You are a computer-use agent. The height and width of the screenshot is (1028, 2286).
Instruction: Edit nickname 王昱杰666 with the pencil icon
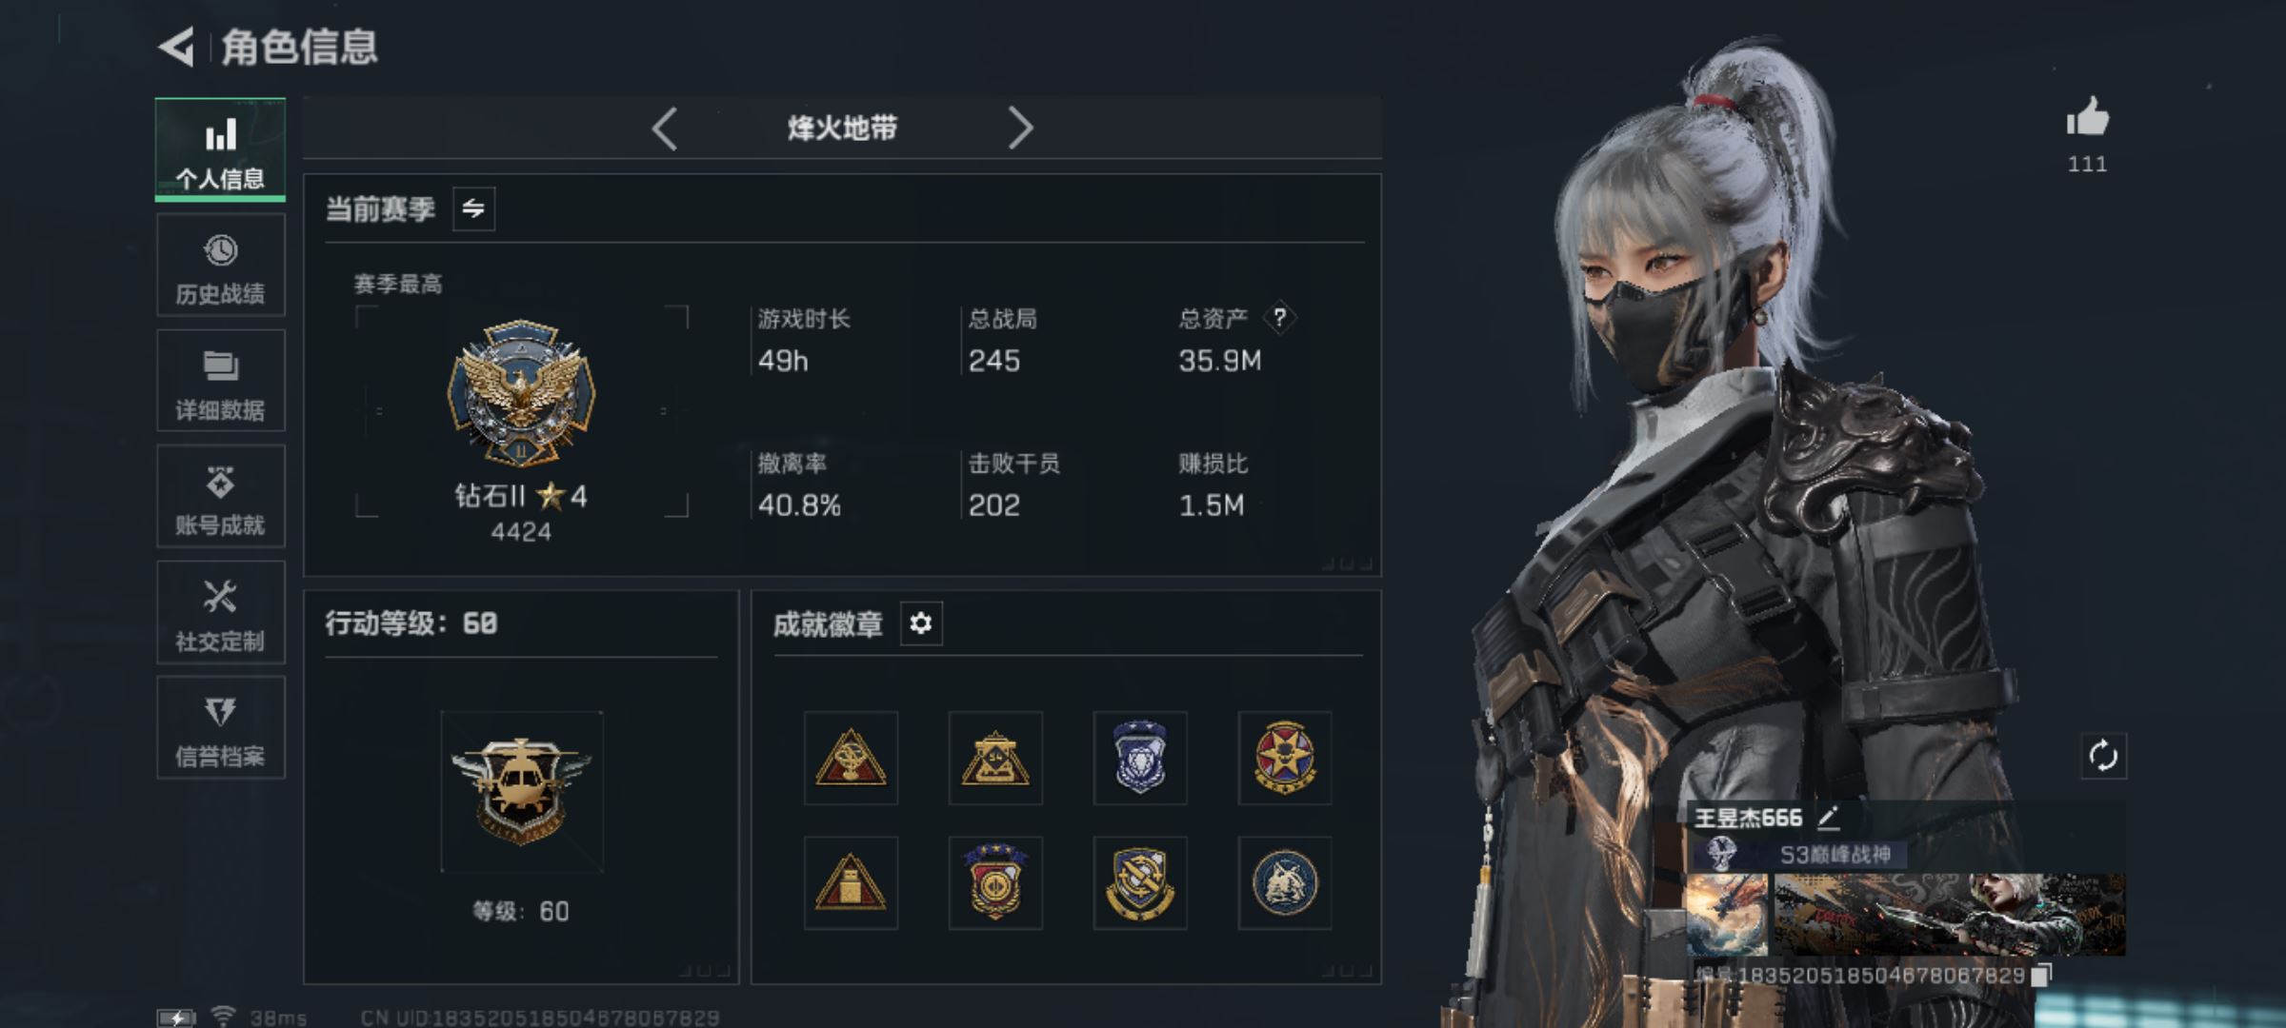click(x=1828, y=817)
